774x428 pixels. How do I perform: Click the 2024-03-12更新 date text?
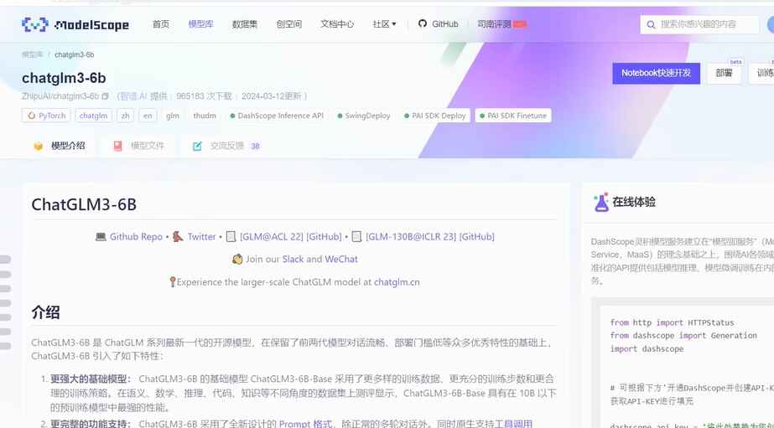272,96
